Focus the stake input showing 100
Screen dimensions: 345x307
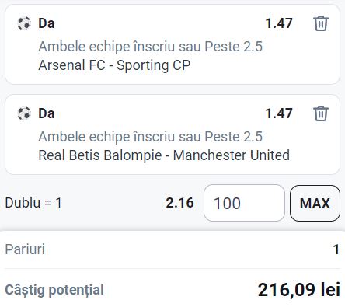click(x=244, y=203)
